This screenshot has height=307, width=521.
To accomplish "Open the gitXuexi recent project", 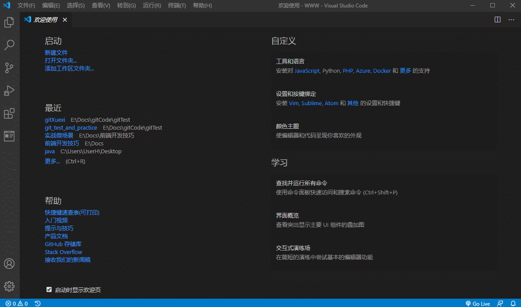I will pyautogui.click(x=54, y=120).
